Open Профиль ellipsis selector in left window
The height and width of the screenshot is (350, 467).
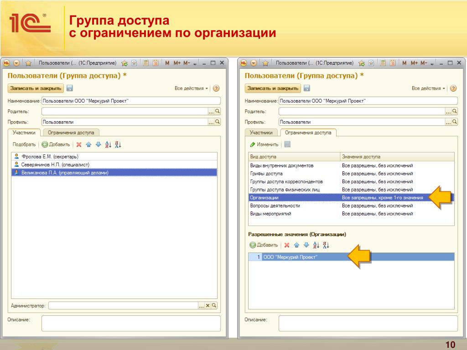tap(211, 122)
